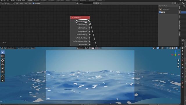The width and height of the screenshot is (186, 105).
Task: Open the Render properties tab icon
Action: click(183, 48)
